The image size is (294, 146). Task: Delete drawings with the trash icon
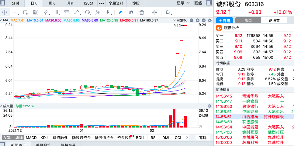(x=141, y=12)
